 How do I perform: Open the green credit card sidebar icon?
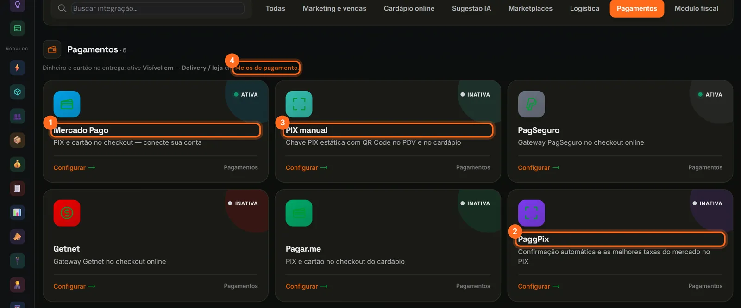pyautogui.click(x=17, y=28)
